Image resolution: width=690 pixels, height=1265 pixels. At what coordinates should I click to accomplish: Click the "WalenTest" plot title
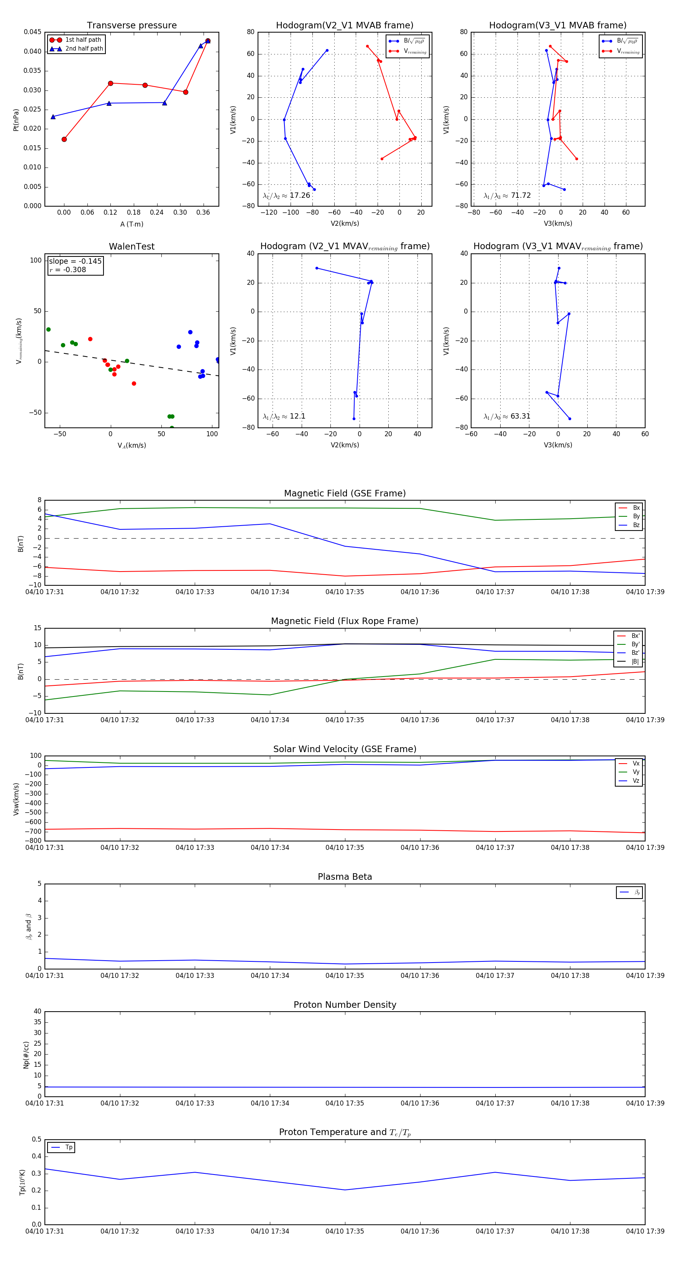pyautogui.click(x=131, y=246)
